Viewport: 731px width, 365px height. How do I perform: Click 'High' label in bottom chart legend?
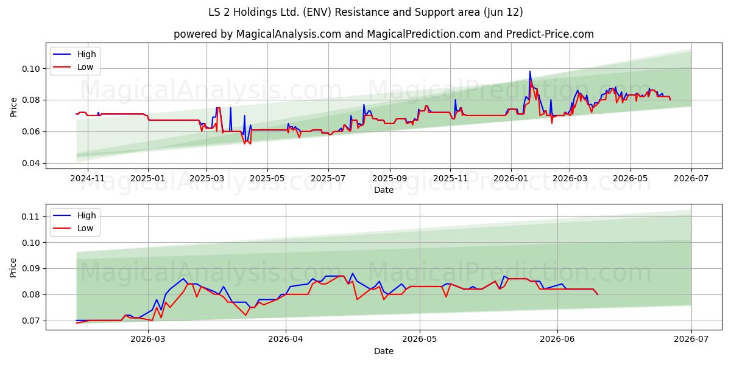click(87, 215)
